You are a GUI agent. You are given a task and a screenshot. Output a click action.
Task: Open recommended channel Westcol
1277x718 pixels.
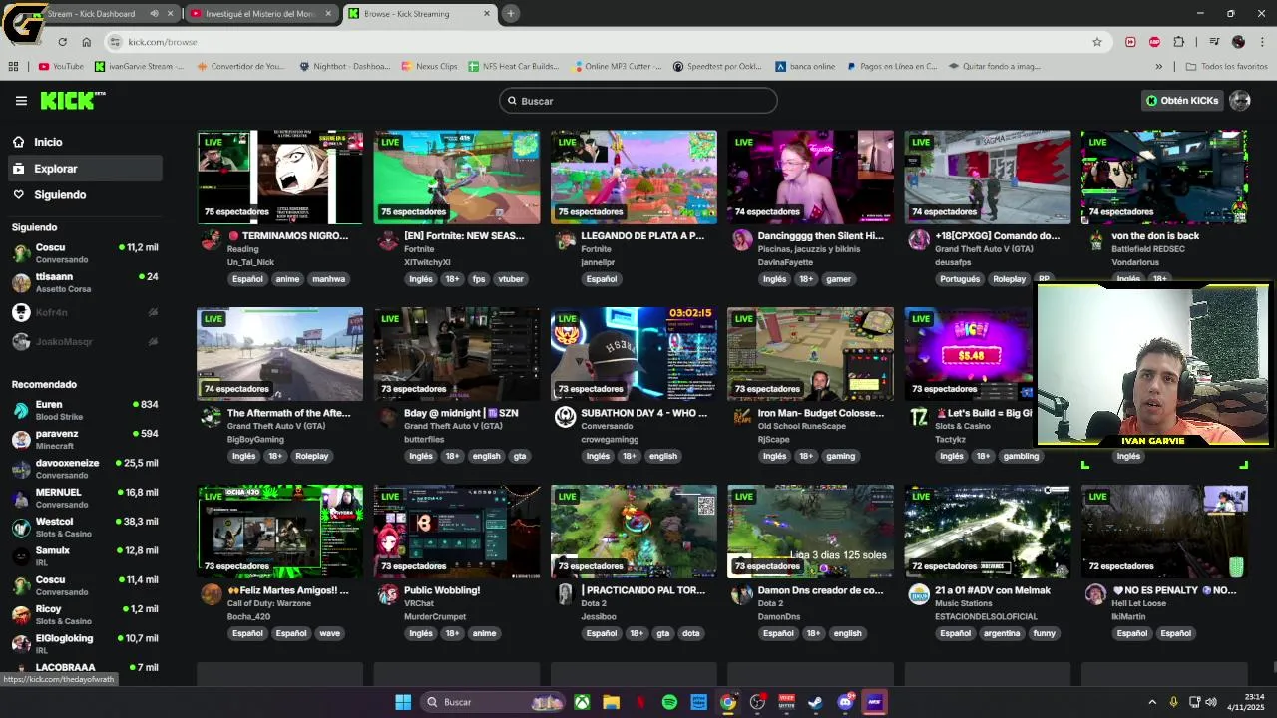(x=84, y=527)
